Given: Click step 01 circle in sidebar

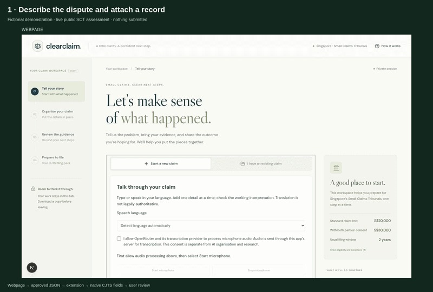Looking at the screenshot, I should click(x=35, y=91).
